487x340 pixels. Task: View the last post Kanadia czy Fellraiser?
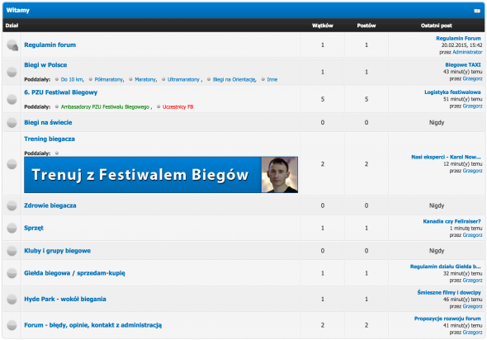452,221
